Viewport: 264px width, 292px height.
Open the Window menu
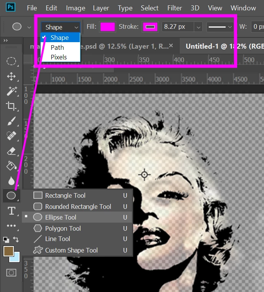243,8
